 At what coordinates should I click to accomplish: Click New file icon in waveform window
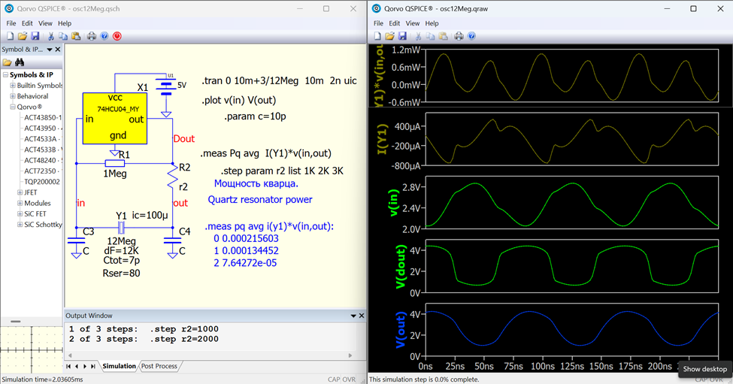pyautogui.click(x=378, y=36)
